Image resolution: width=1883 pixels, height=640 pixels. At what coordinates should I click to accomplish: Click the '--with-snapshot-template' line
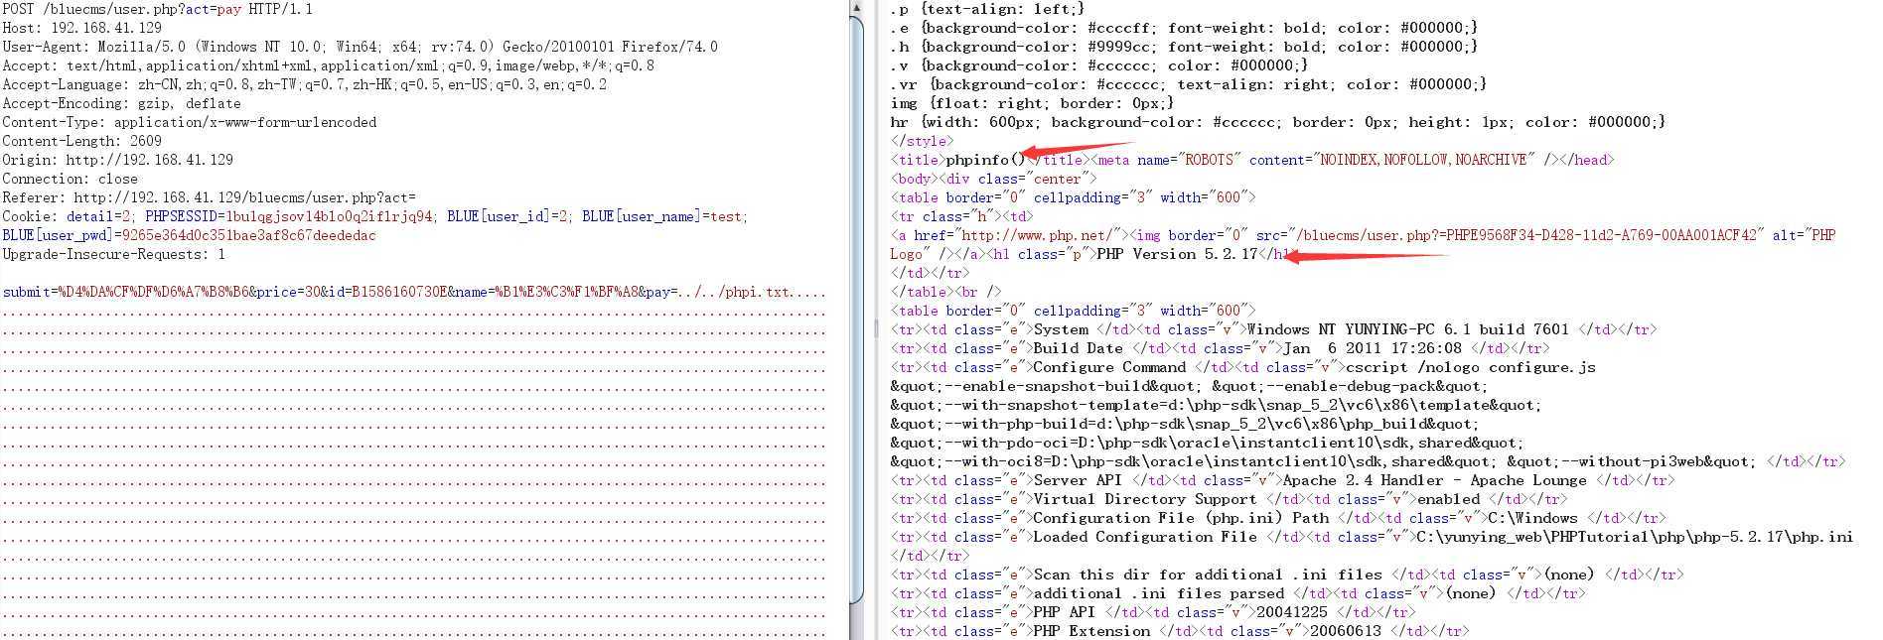coord(1216,405)
